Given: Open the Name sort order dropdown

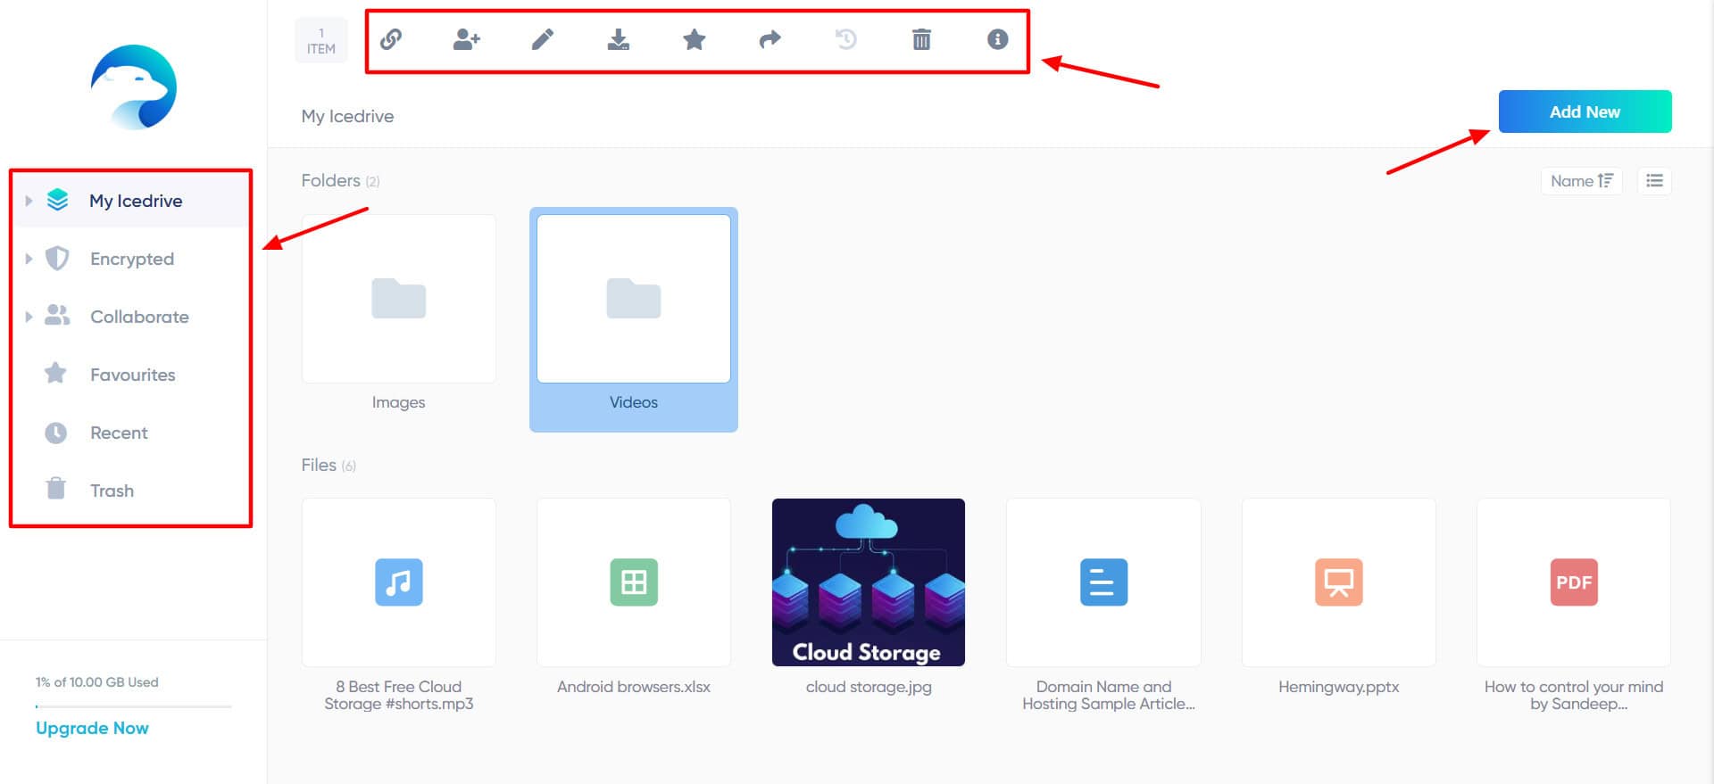Looking at the screenshot, I should (1581, 181).
